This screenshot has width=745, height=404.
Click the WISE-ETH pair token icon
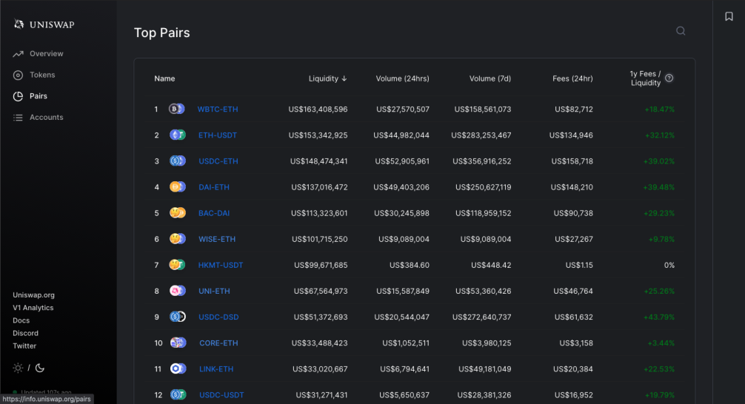177,239
